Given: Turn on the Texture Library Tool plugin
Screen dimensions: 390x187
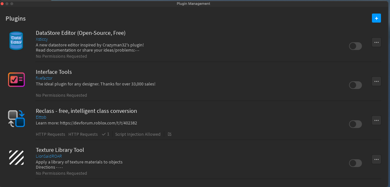Looking at the screenshot, I should pyautogui.click(x=355, y=163).
